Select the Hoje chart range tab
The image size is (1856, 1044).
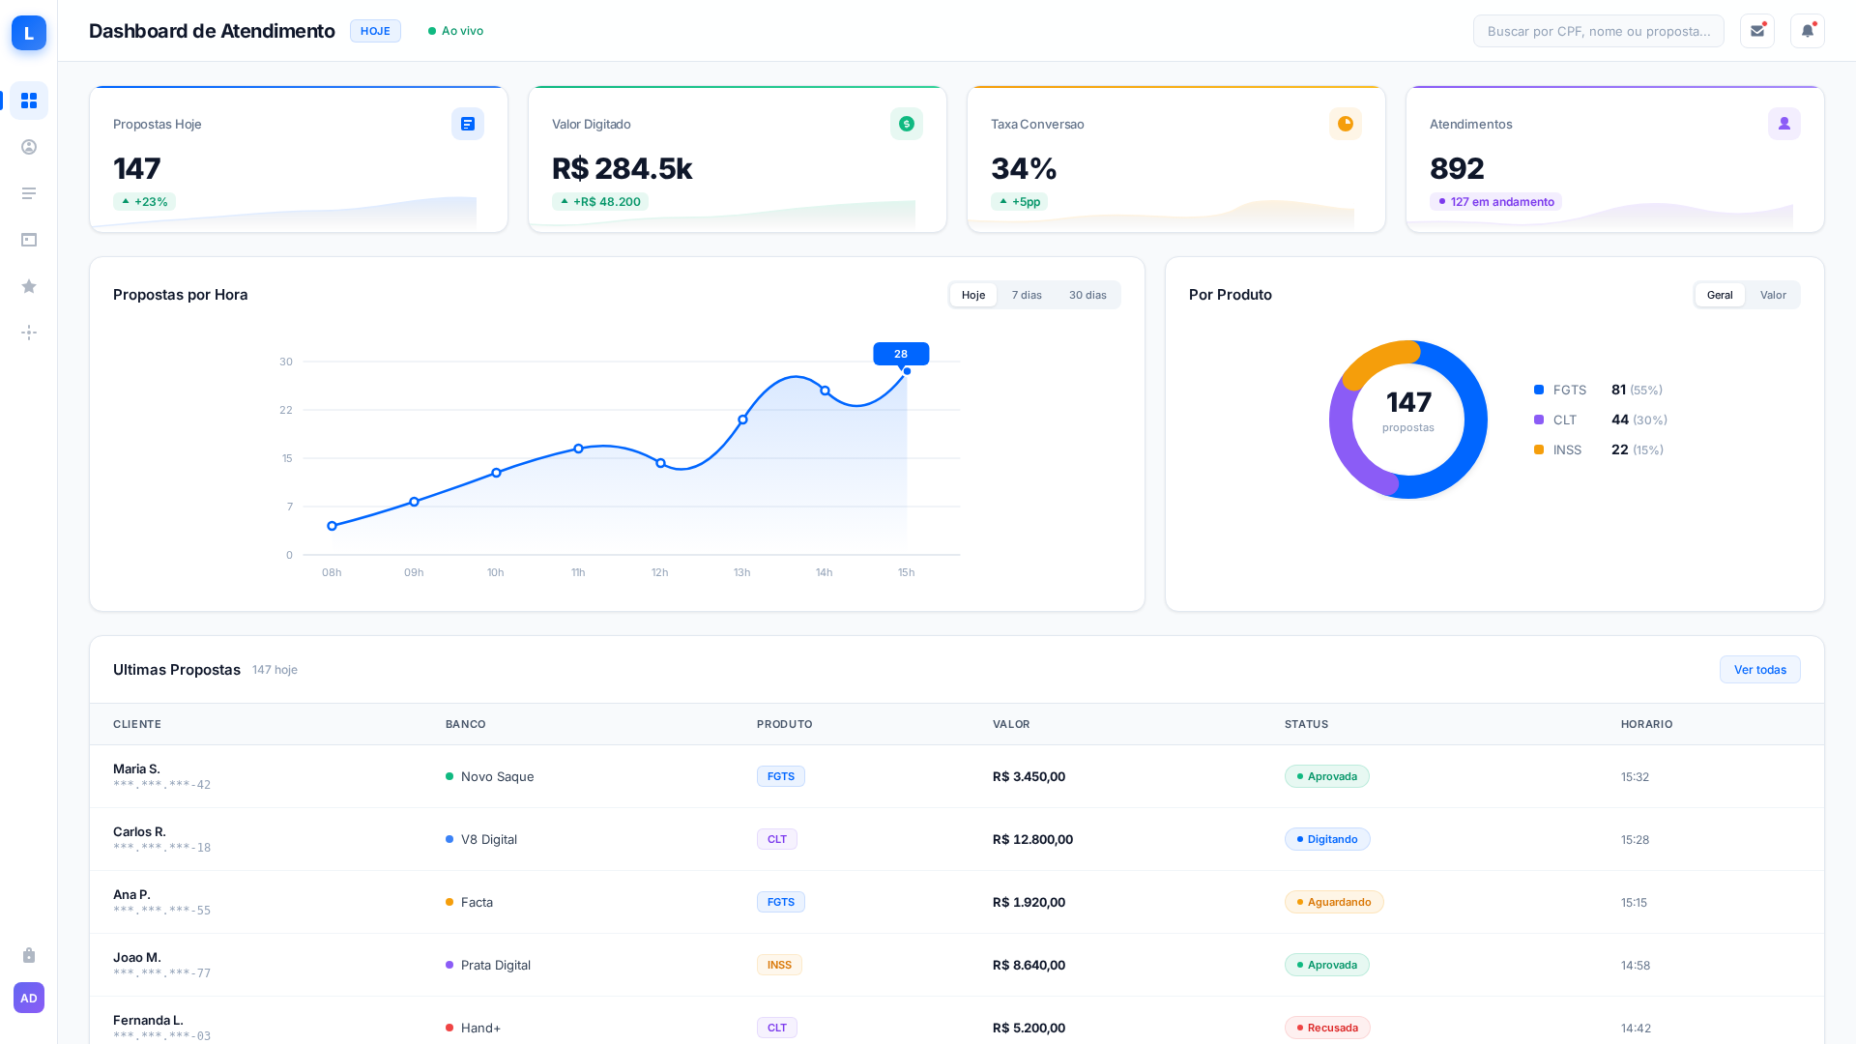tap(973, 295)
